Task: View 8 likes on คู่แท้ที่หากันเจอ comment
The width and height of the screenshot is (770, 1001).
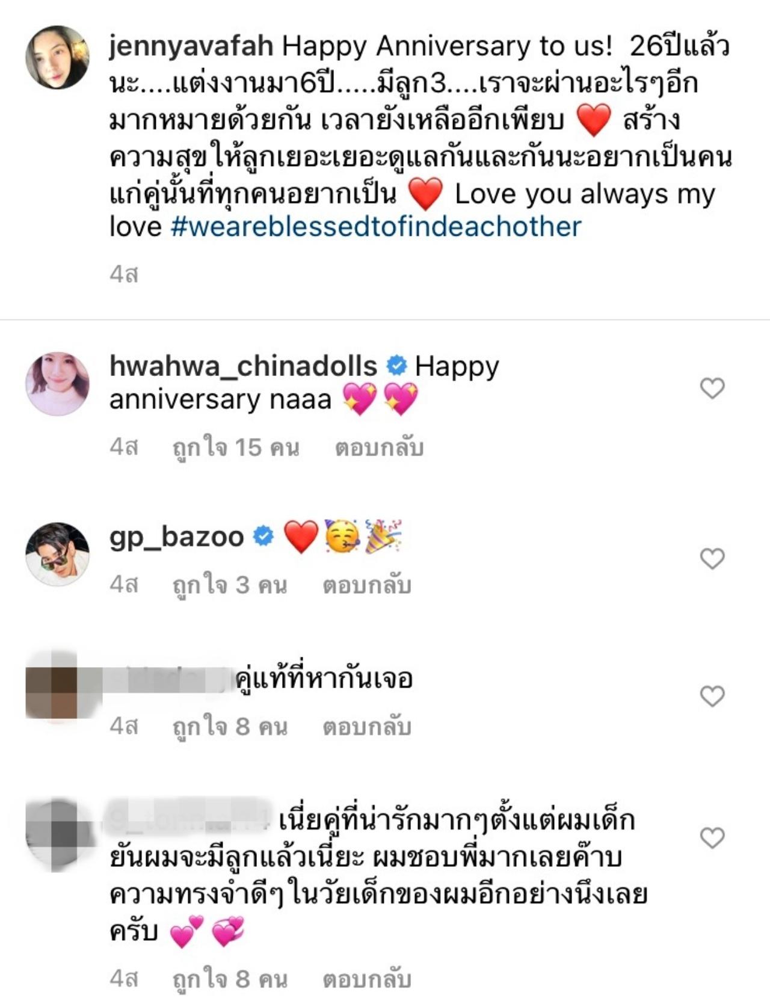Action: coord(230,726)
